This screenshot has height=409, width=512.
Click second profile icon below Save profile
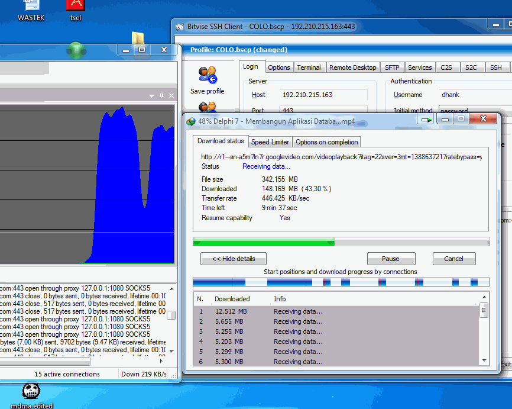(x=208, y=107)
